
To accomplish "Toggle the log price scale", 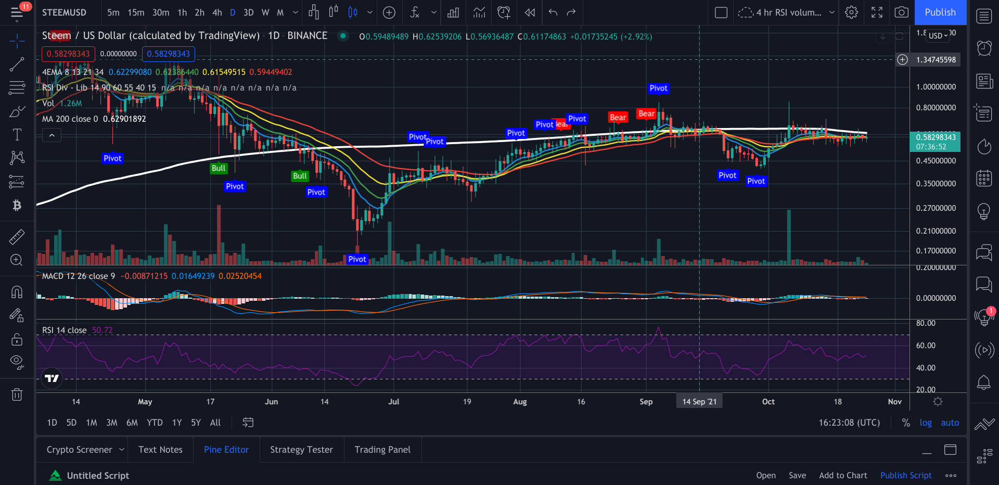I will coord(926,423).
